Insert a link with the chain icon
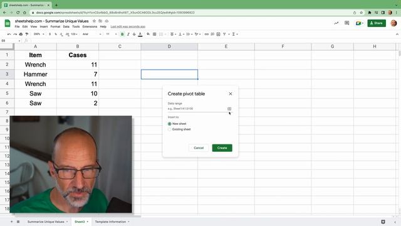 206,34
